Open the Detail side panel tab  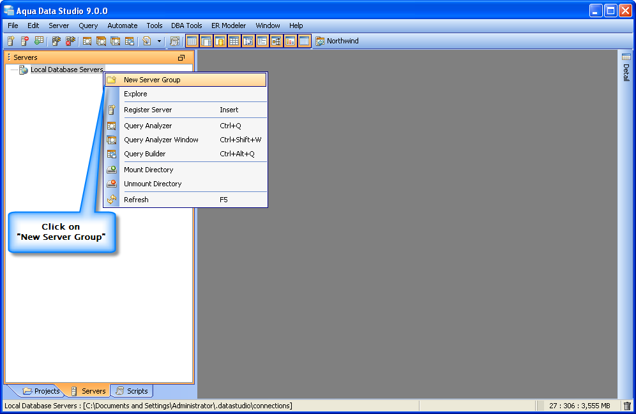pyautogui.click(x=626, y=68)
